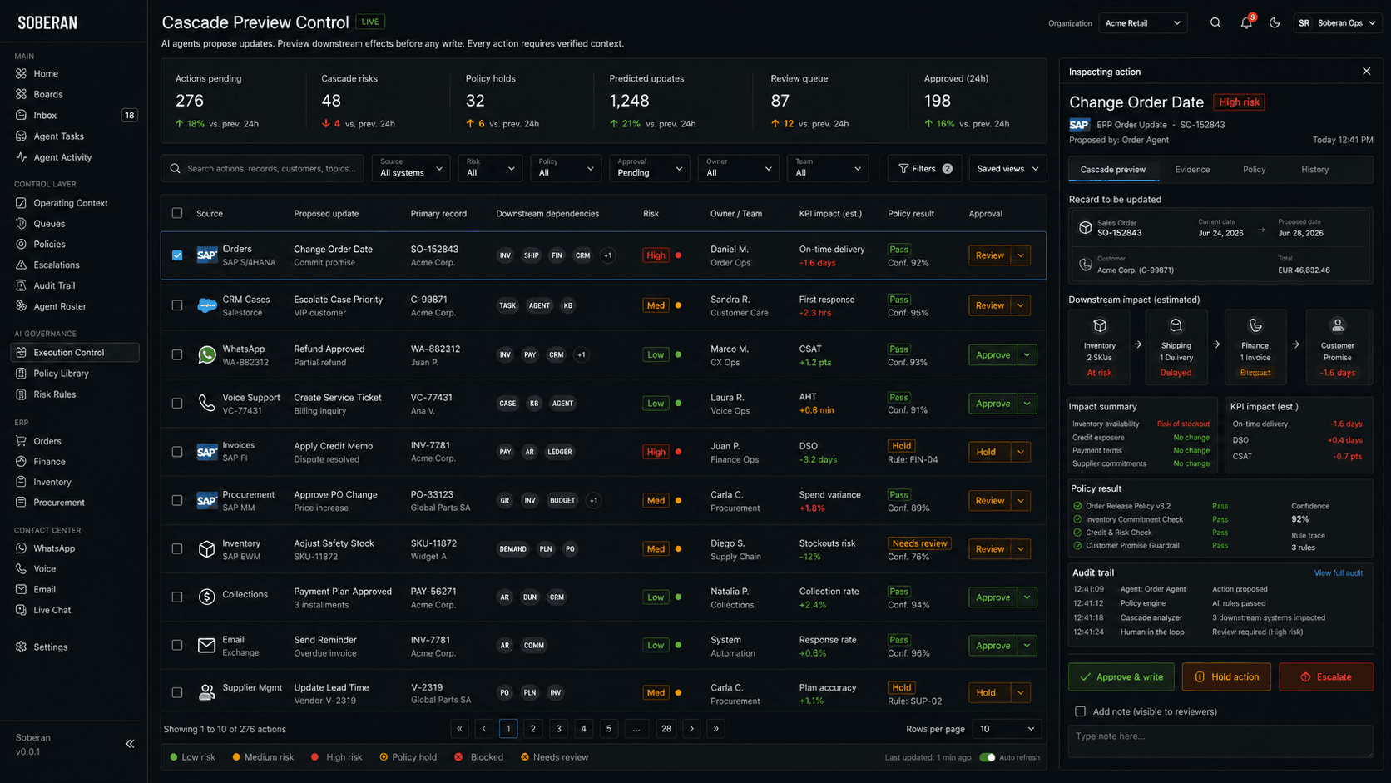Select the WhatsApp Refund Approved row checkbox
Viewport: 1391px width, 783px height.
click(x=177, y=354)
